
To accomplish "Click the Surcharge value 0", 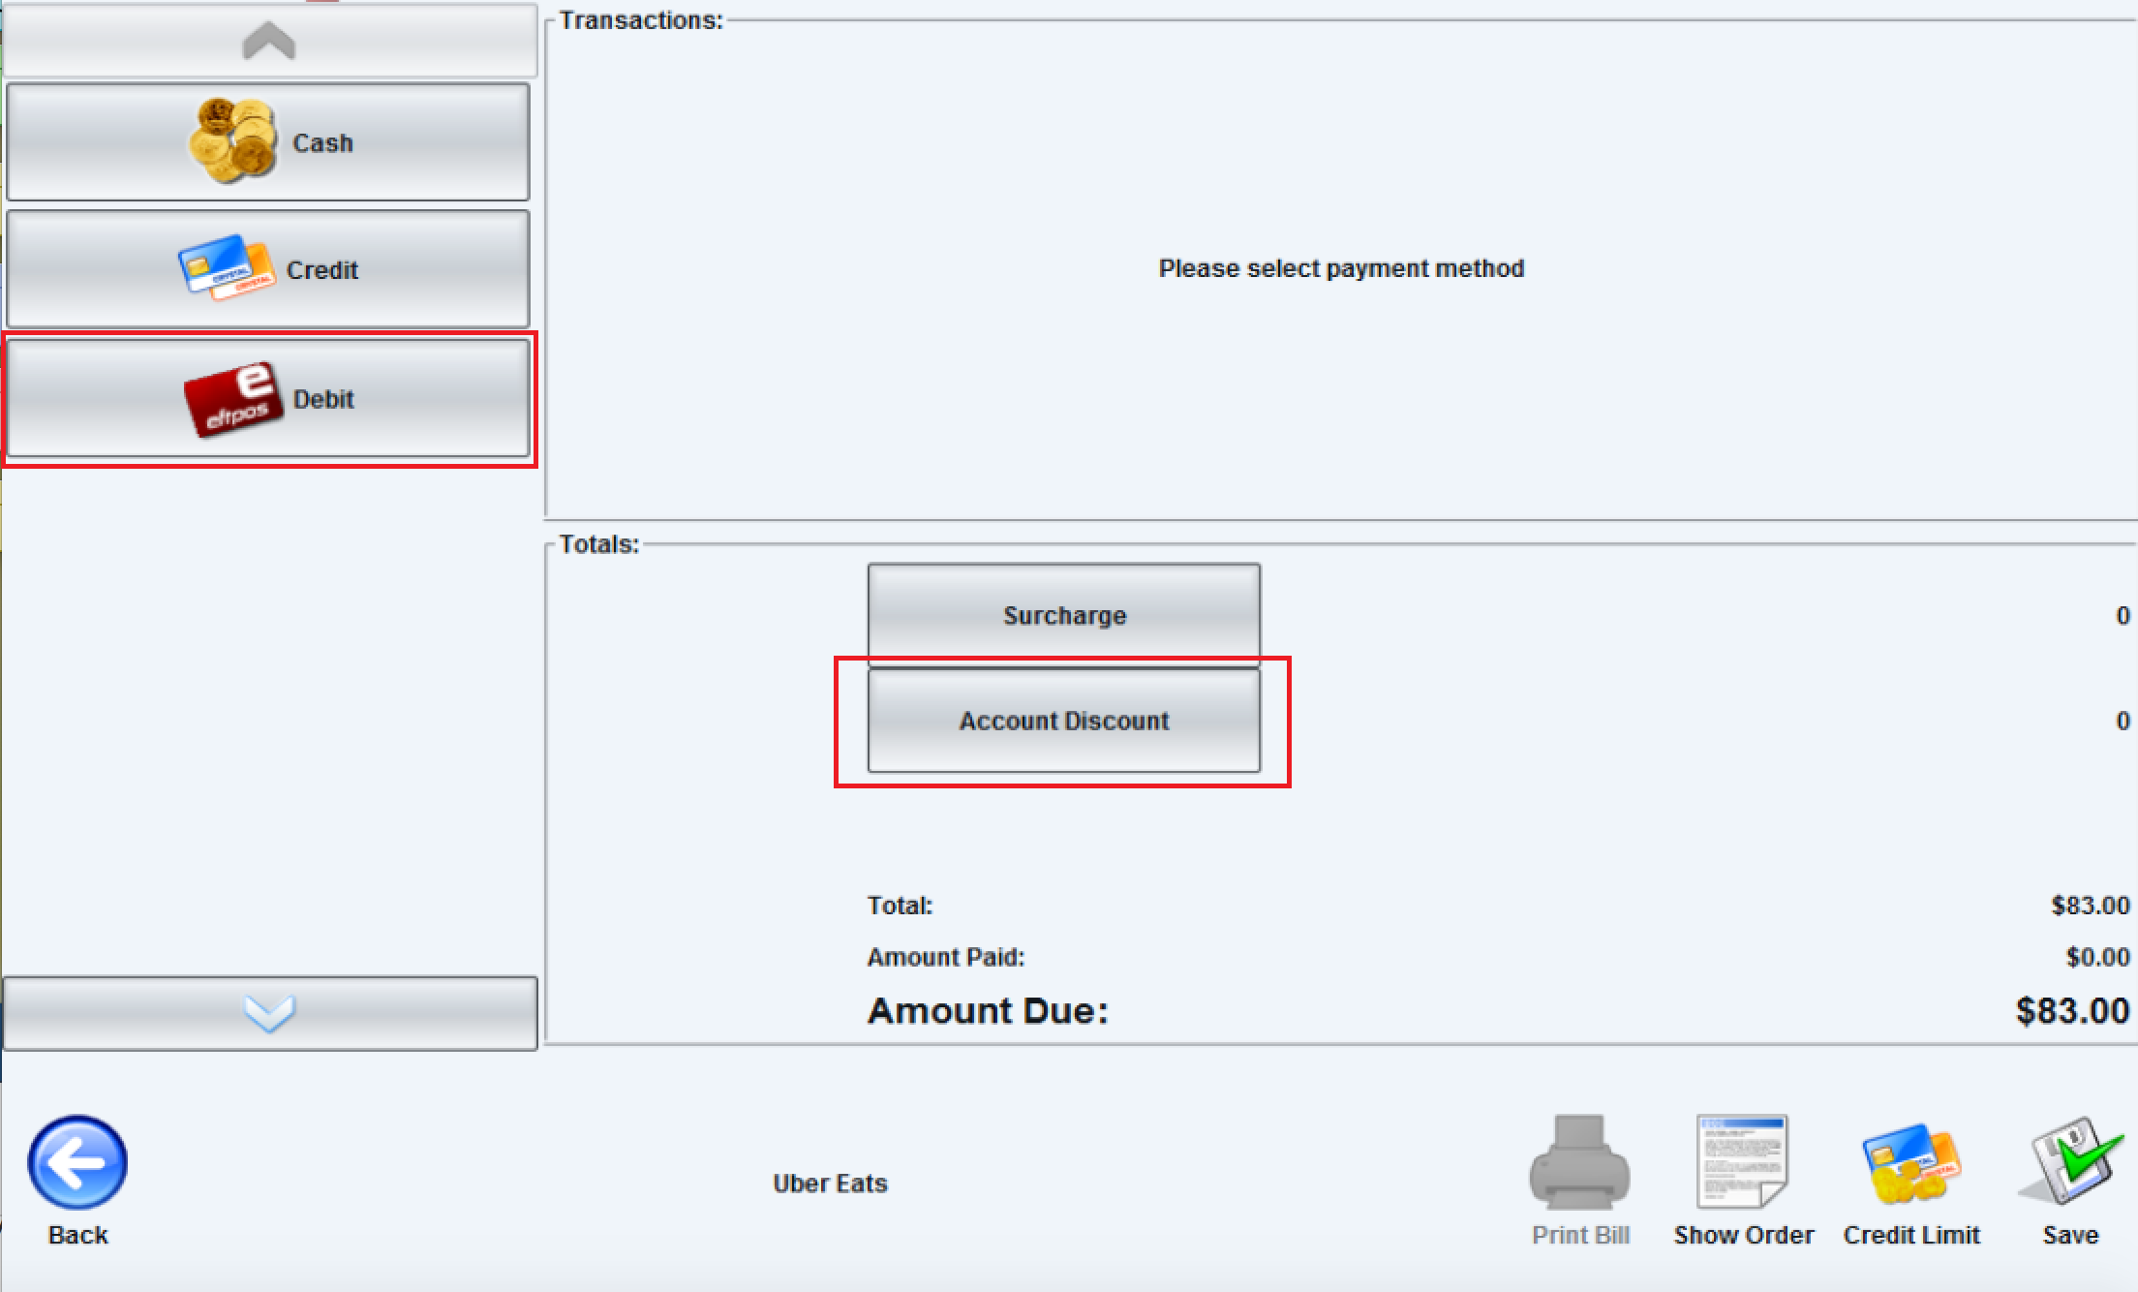I will (2123, 616).
